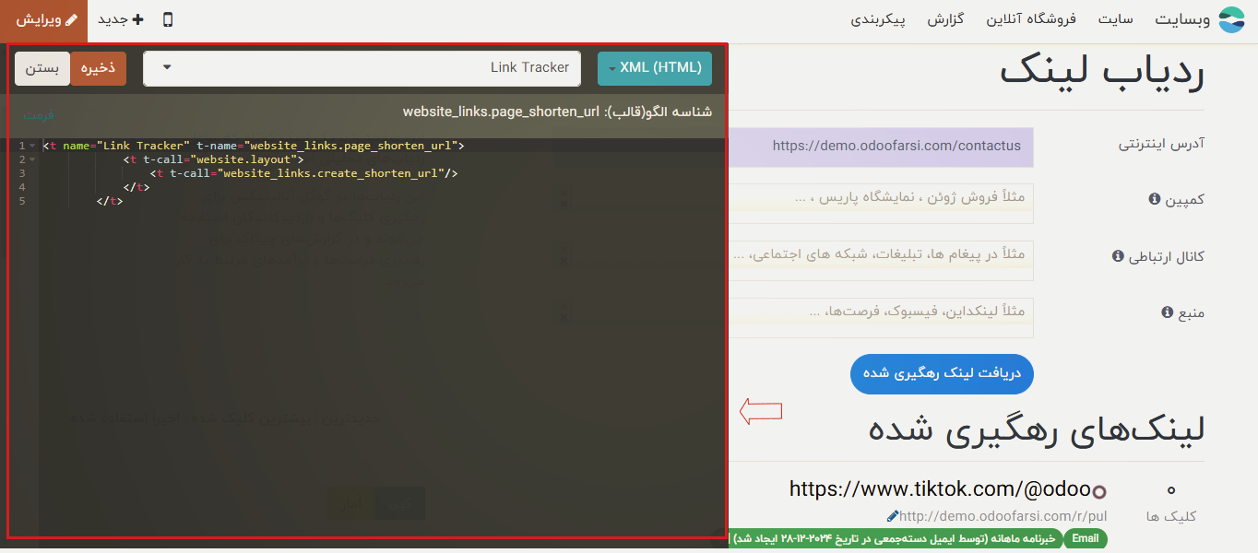This screenshot has height=553, width=1258.
Task: Open the وبسایت menu
Action: point(1183,19)
